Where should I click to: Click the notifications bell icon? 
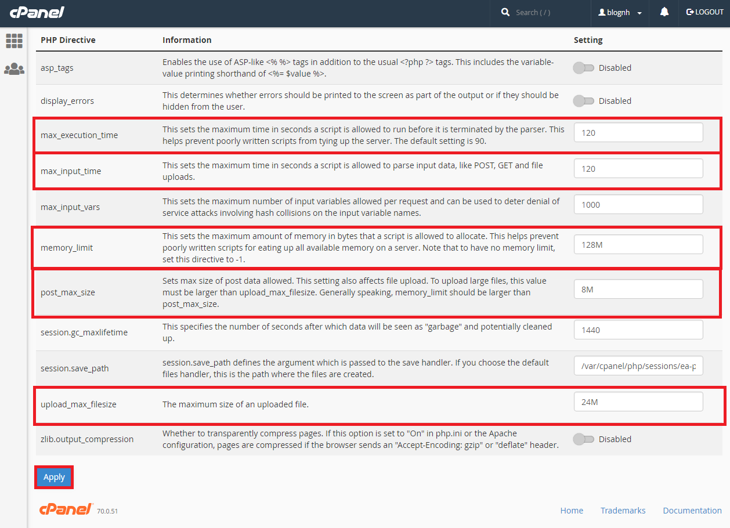664,12
